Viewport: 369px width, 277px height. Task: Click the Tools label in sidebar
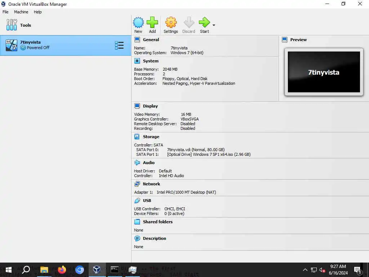(26, 25)
